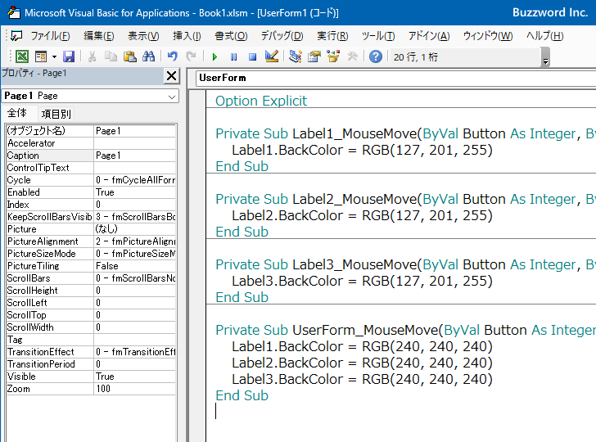Open the Properties Window icon
Screen dimensions: 596x442
point(314,56)
